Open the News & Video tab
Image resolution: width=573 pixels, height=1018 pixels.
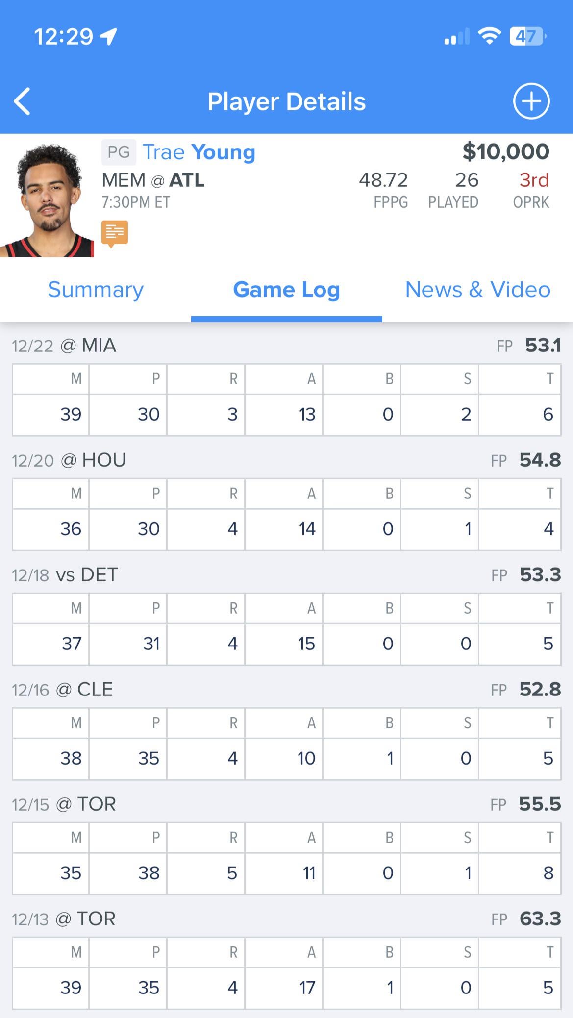pyautogui.click(x=477, y=290)
